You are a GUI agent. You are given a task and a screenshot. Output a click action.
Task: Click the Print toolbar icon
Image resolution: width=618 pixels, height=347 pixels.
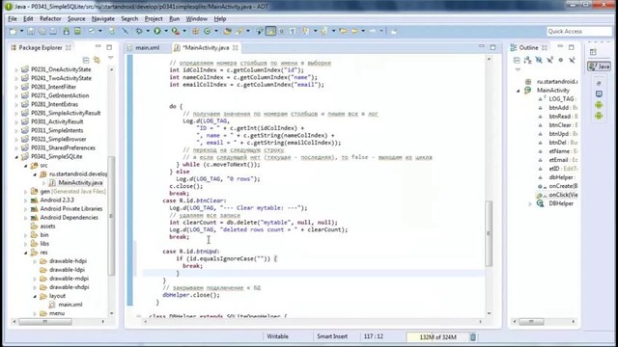tap(53, 31)
